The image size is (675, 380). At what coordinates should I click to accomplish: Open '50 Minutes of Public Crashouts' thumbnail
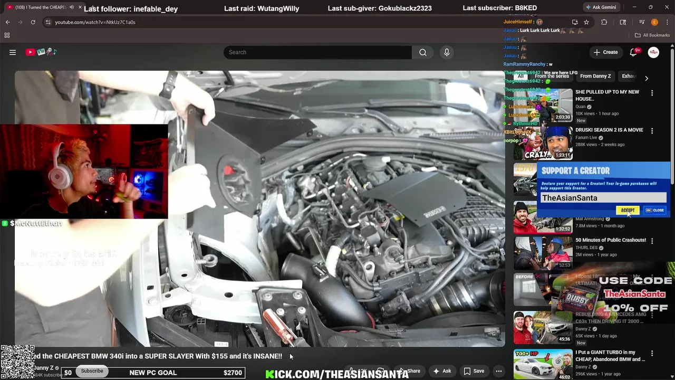543,253
